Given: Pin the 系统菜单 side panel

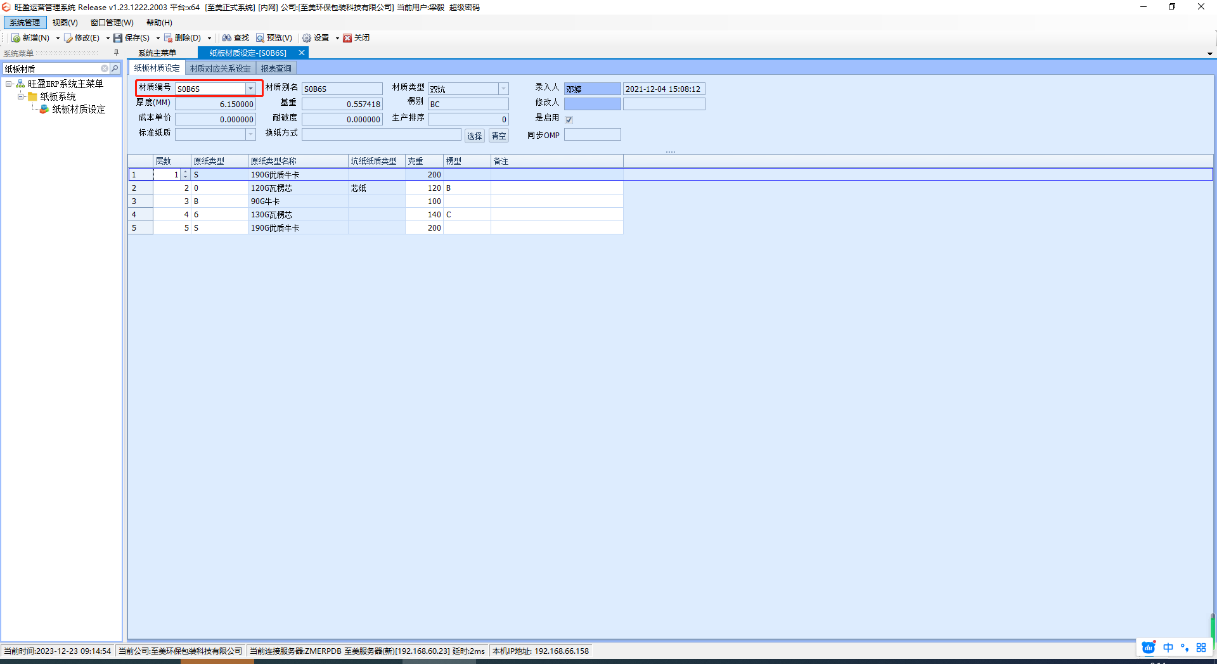Looking at the screenshot, I should tap(116, 53).
